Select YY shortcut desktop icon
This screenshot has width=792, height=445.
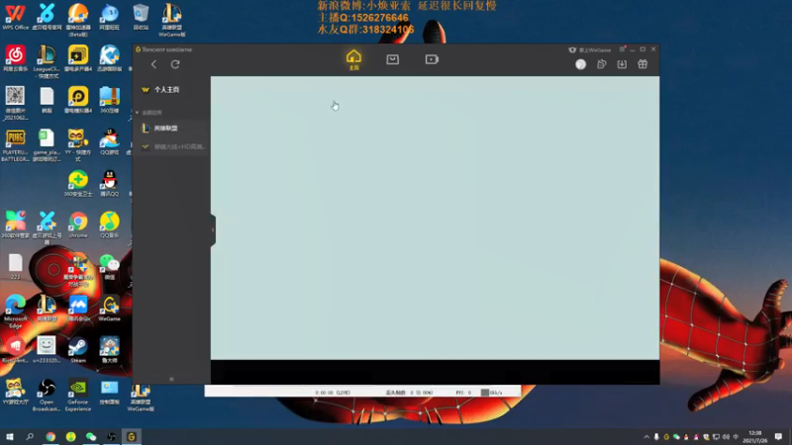(x=78, y=145)
